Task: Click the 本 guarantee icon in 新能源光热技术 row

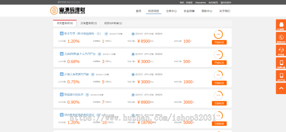Action: click(87, 95)
